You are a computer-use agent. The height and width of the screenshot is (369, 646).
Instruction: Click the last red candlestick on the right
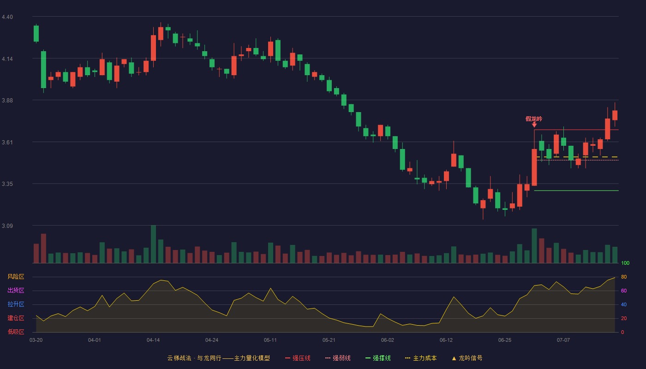pos(615,115)
